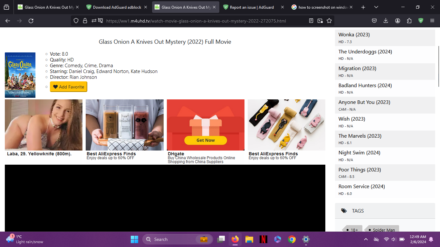Screen dimensions: 440x247
Task: Open cat glasses AliExpress ad image
Action: tap(125, 125)
